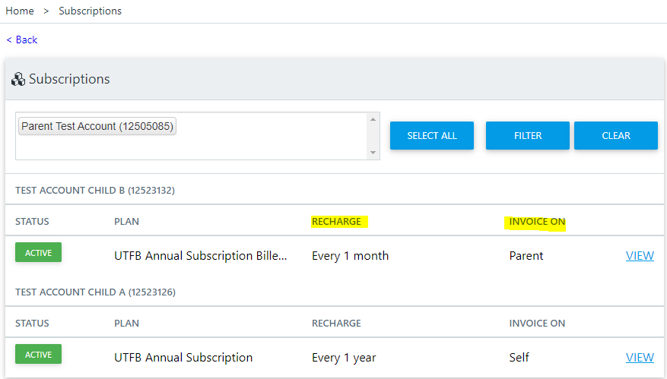View the Child A UTFB Annual Subscription
This screenshot has width=667, height=379.
click(x=640, y=358)
